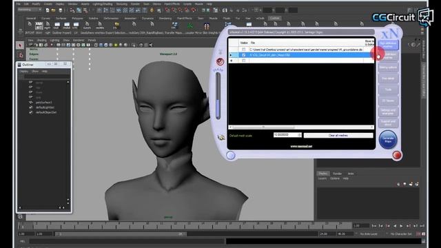Switch to the Render layer tab
441x248 pixels.
coord(337,174)
